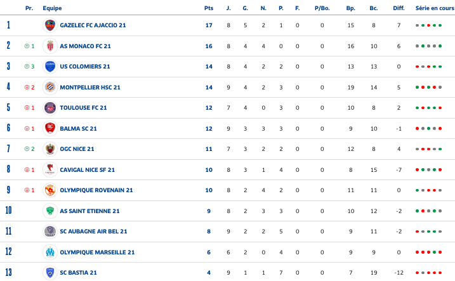Sort table by Pts column header
The image size is (455, 281).
point(209,8)
